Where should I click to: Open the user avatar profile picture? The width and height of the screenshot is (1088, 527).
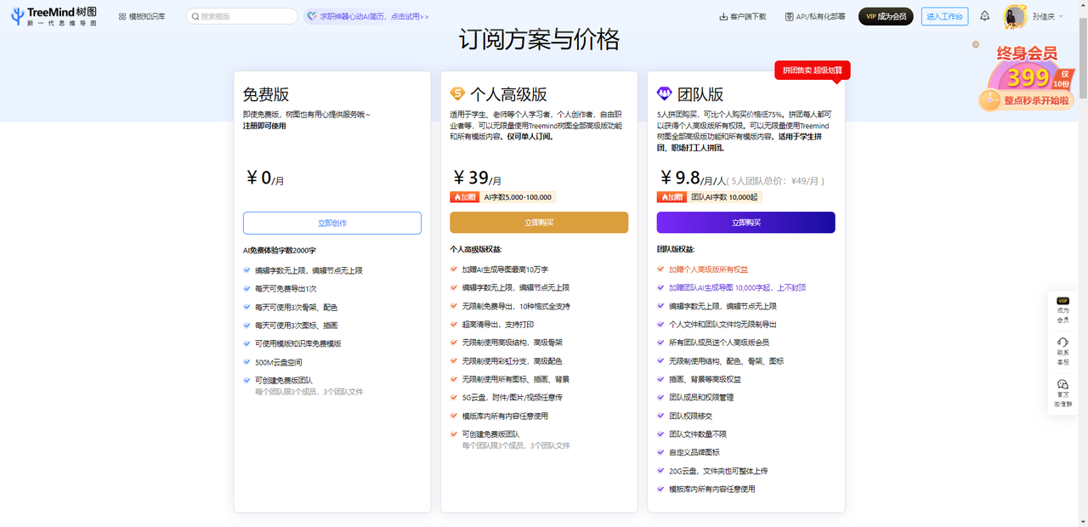pyautogui.click(x=1015, y=16)
